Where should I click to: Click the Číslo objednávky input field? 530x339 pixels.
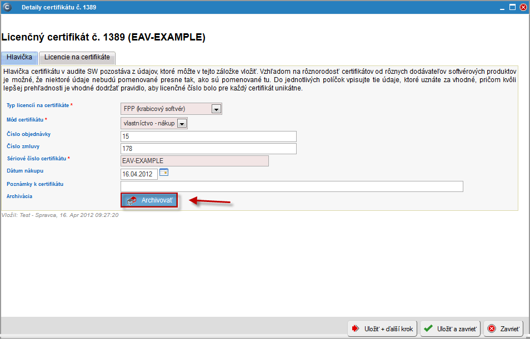208,136
